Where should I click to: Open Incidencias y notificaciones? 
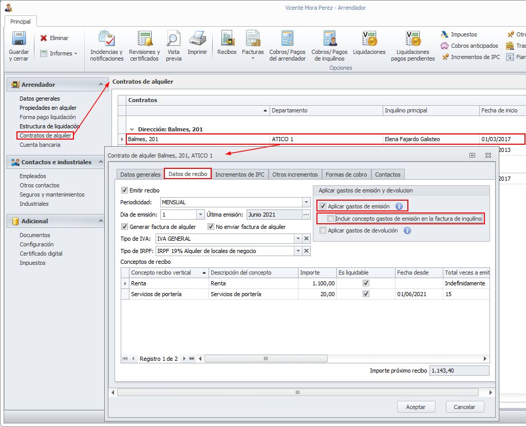[x=106, y=40]
